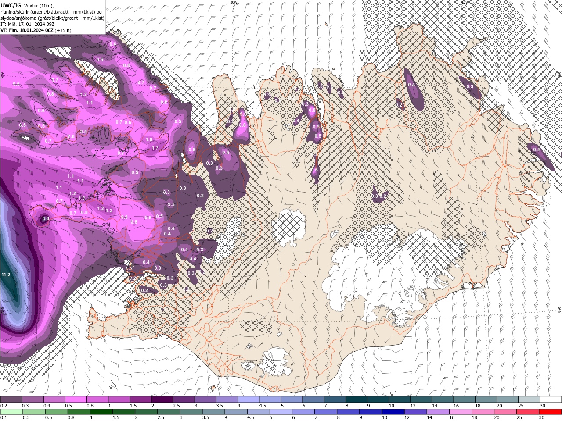
Task: Click the violet rain swatch starting at 12
Action: (416, 412)
